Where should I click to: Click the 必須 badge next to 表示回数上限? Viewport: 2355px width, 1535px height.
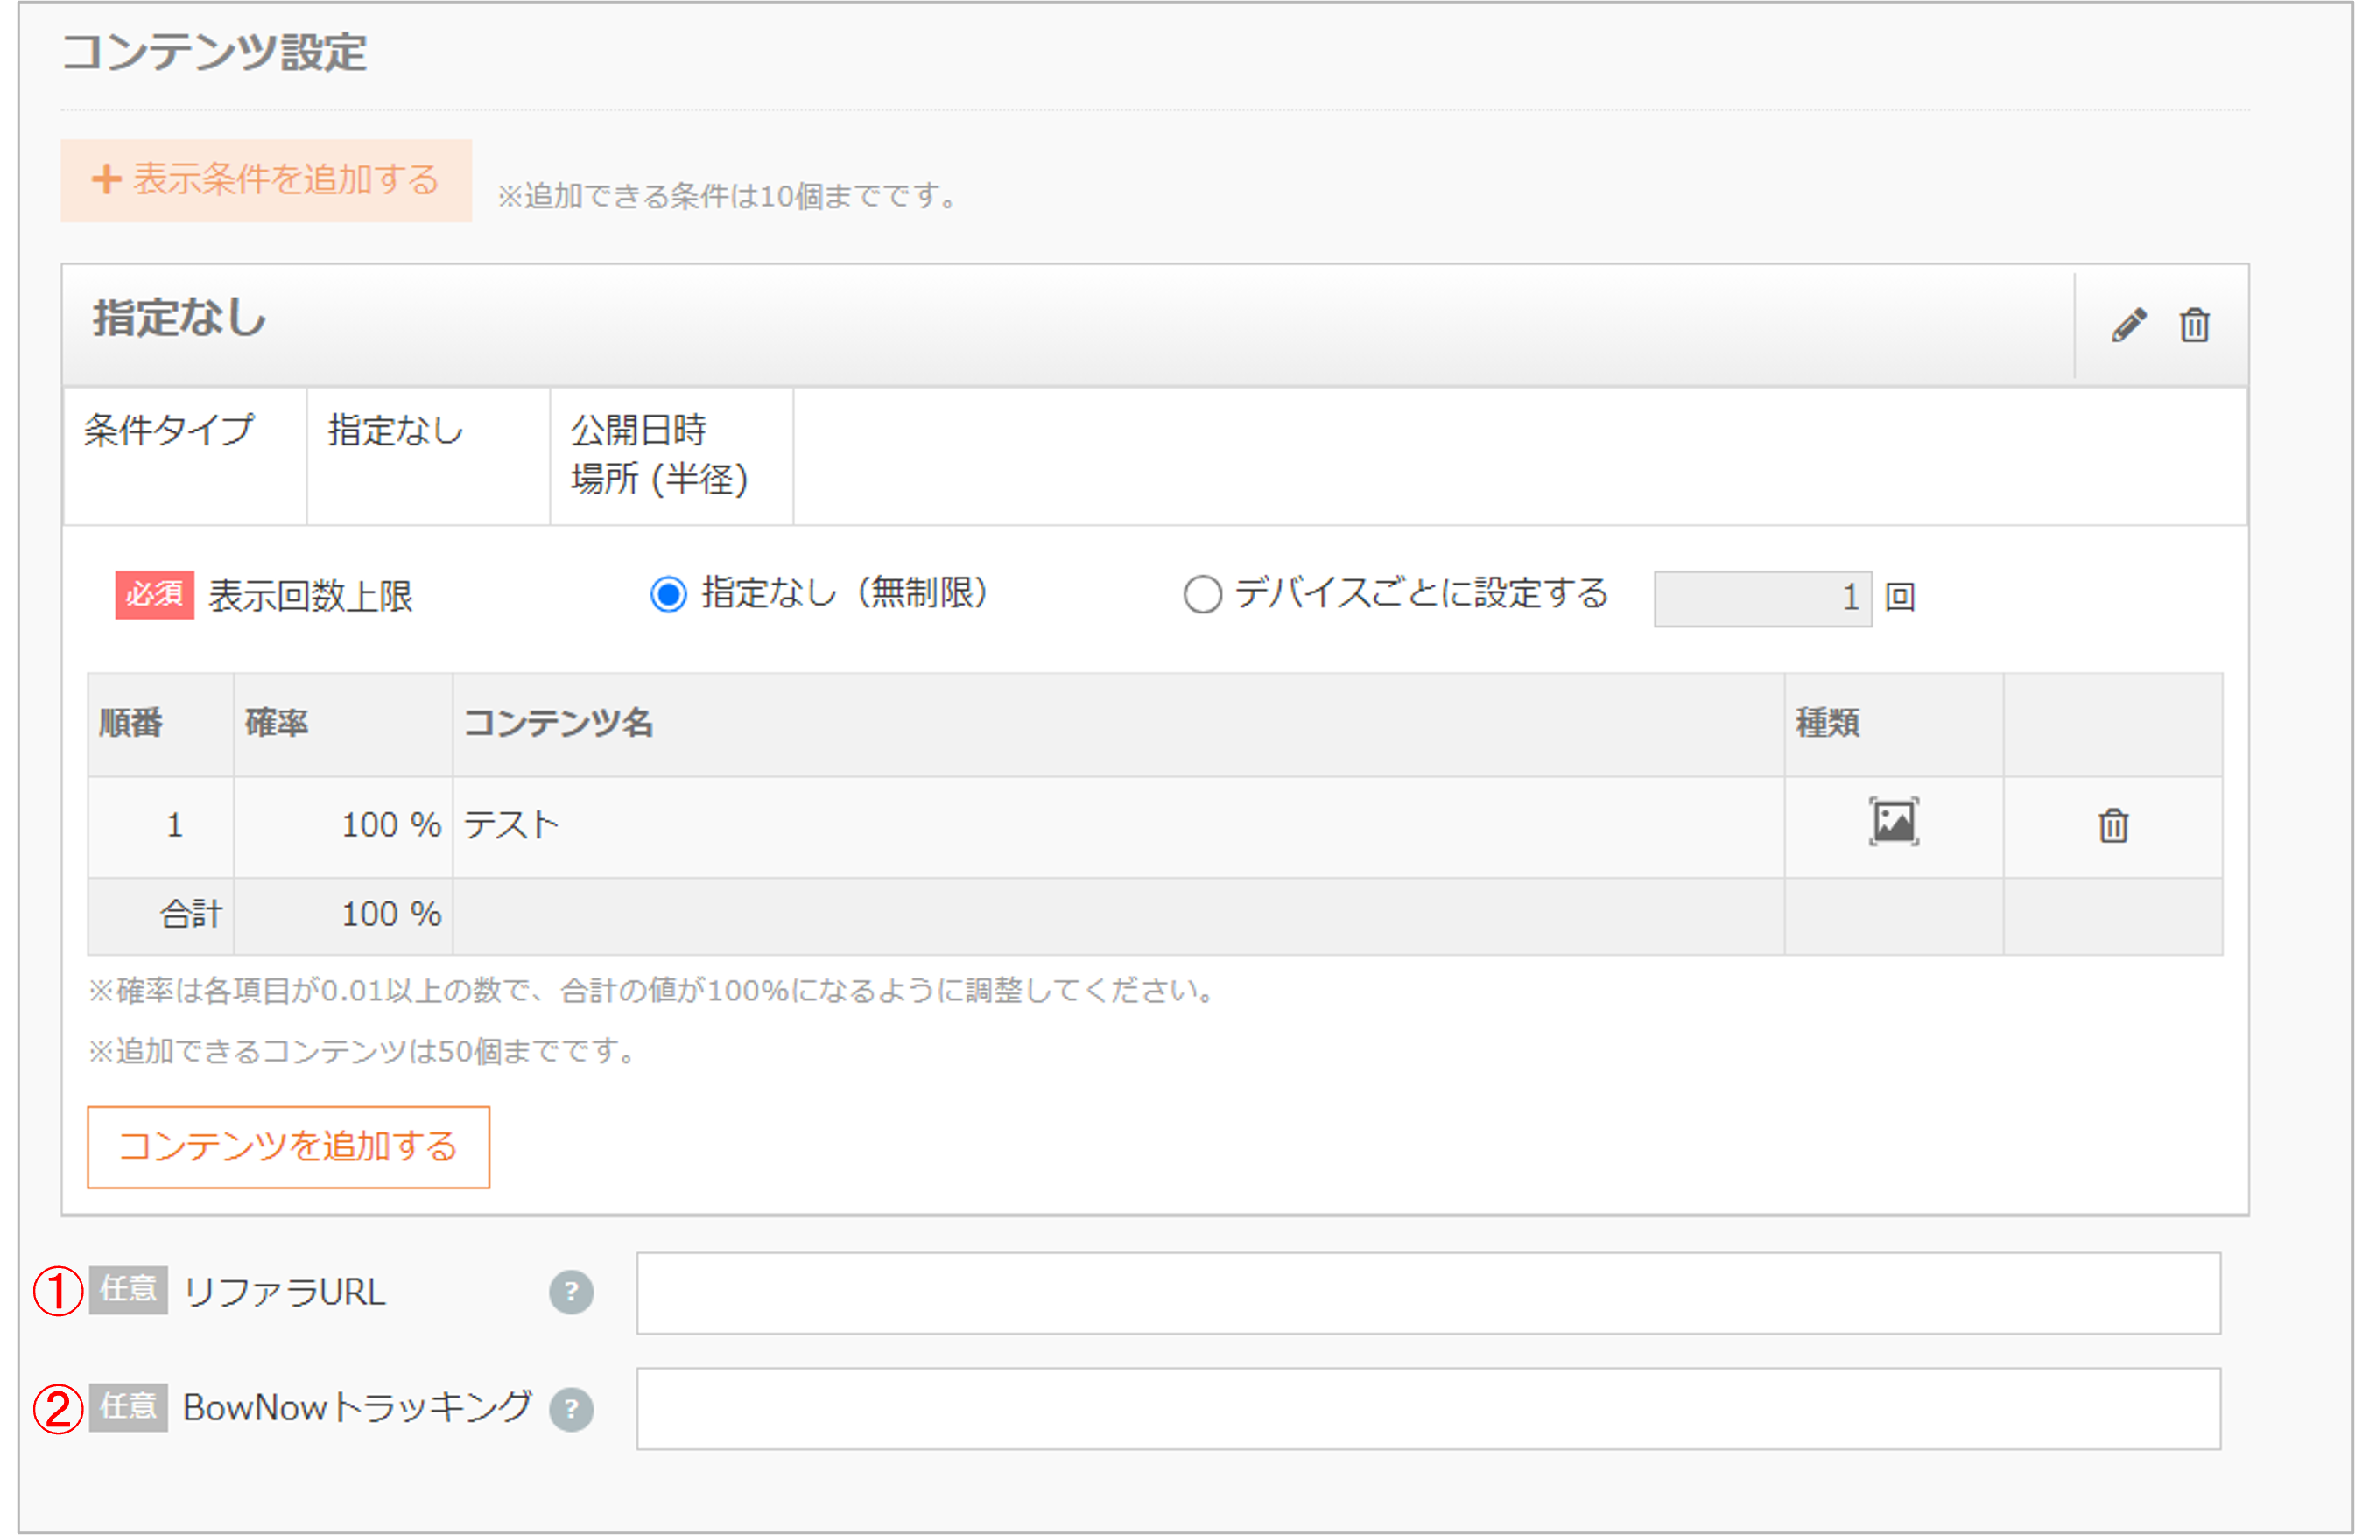coord(154,595)
